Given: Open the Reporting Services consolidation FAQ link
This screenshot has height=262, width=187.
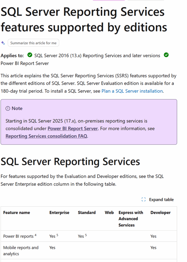Looking at the screenshot, I should pyautogui.click(x=46, y=136).
